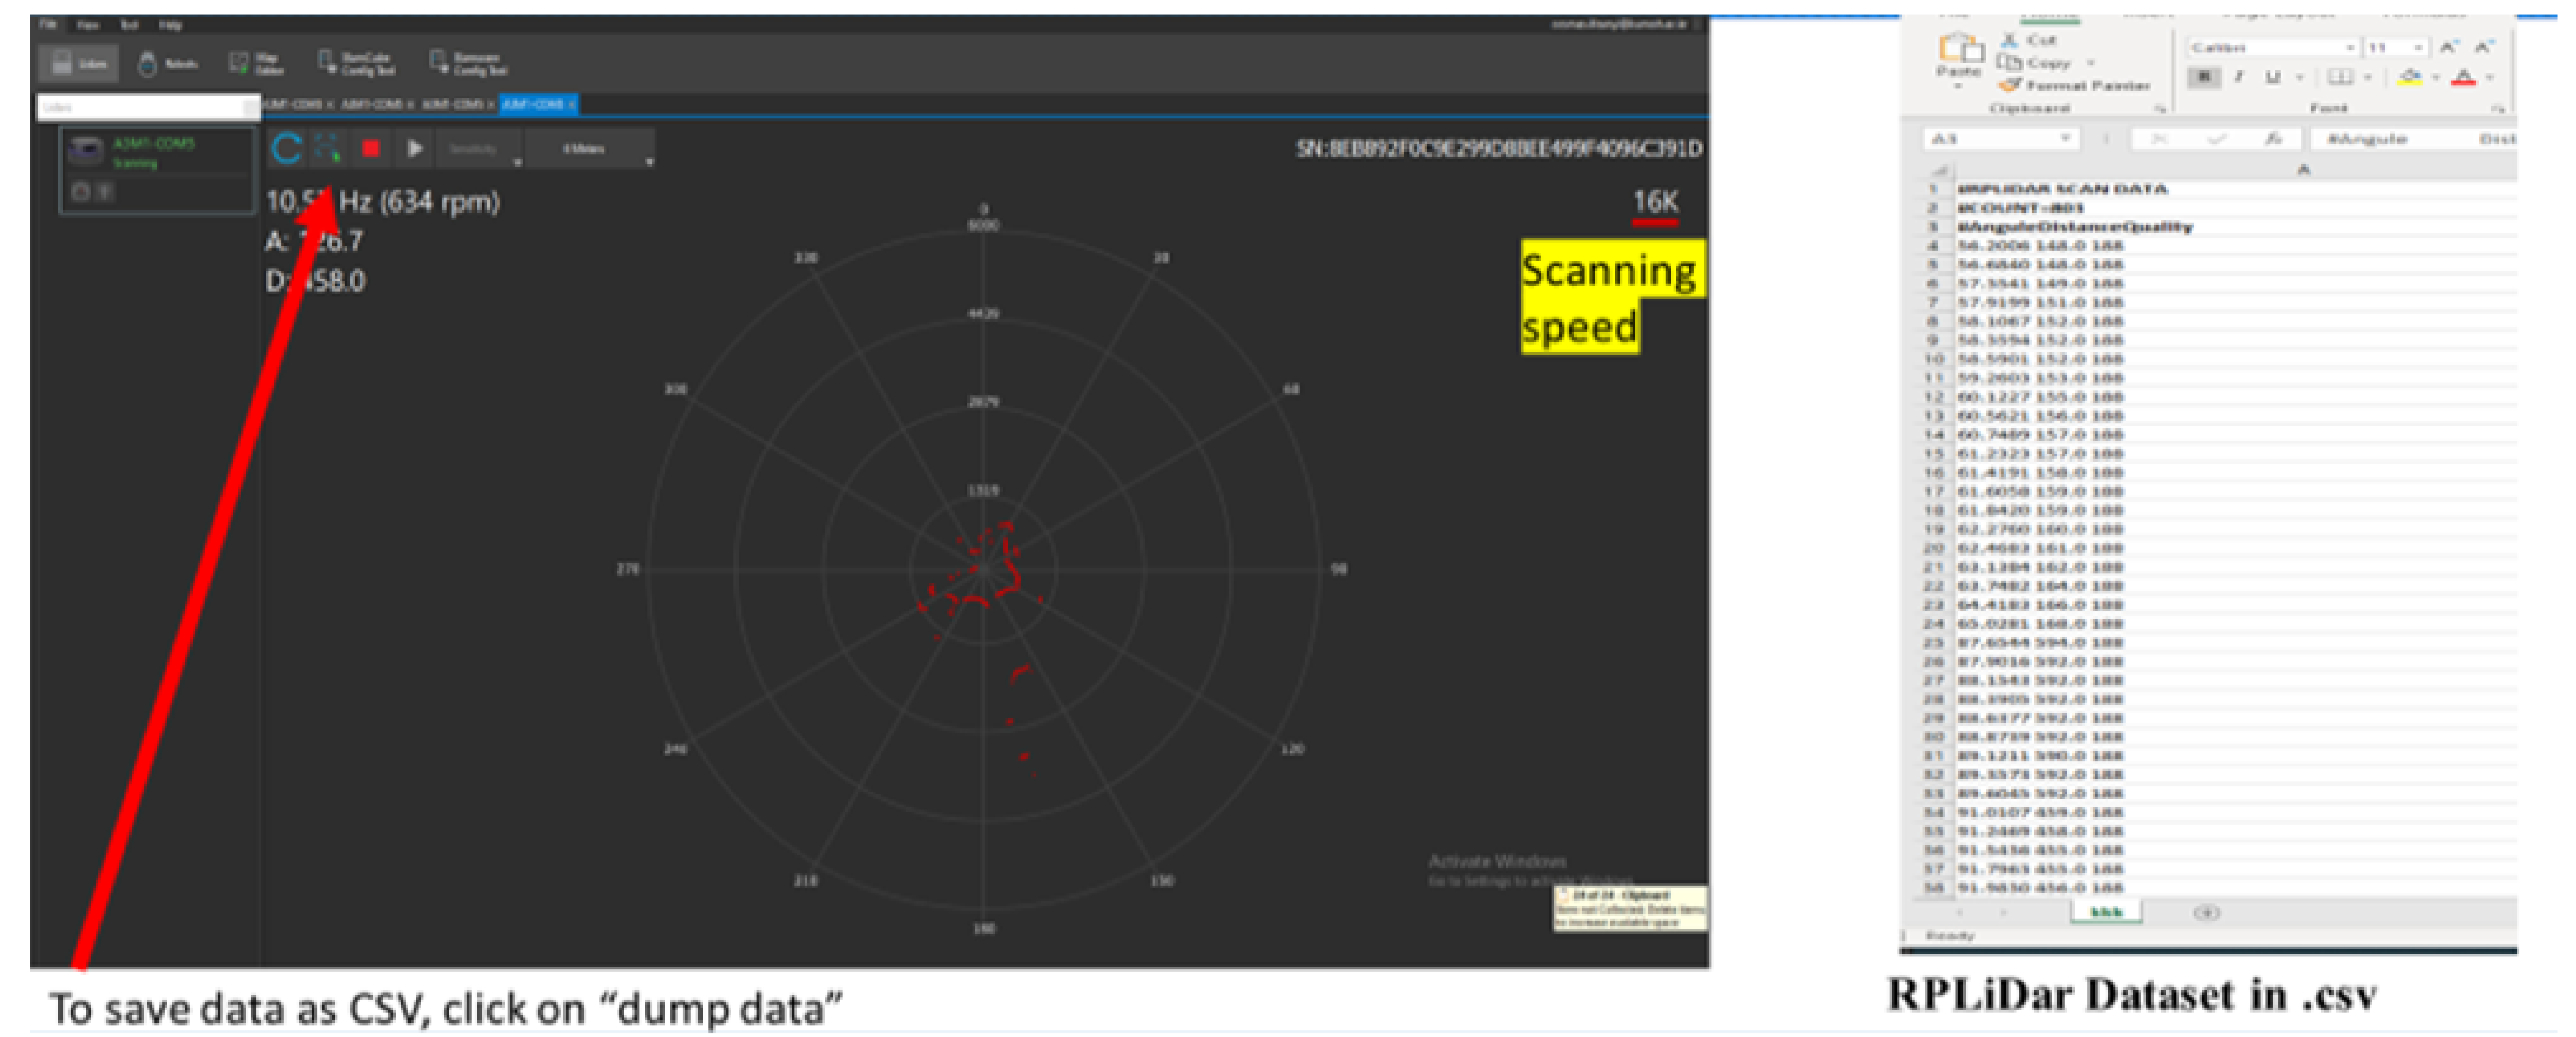Open the Calibri font name dropdown
This screenshot has width=2576, height=1037.
pyautogui.click(x=2349, y=47)
